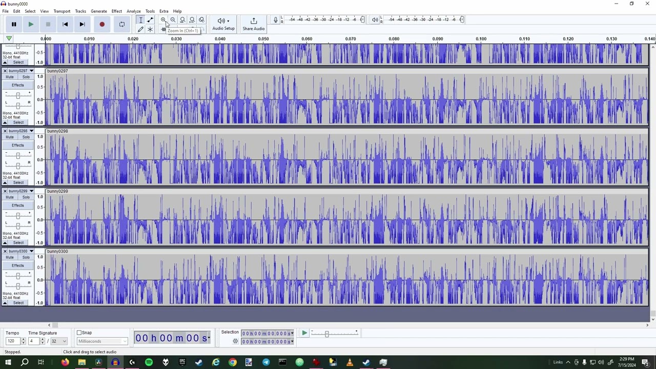This screenshot has width=656, height=369.
Task: Start recording with the Record button
Action: [102, 24]
